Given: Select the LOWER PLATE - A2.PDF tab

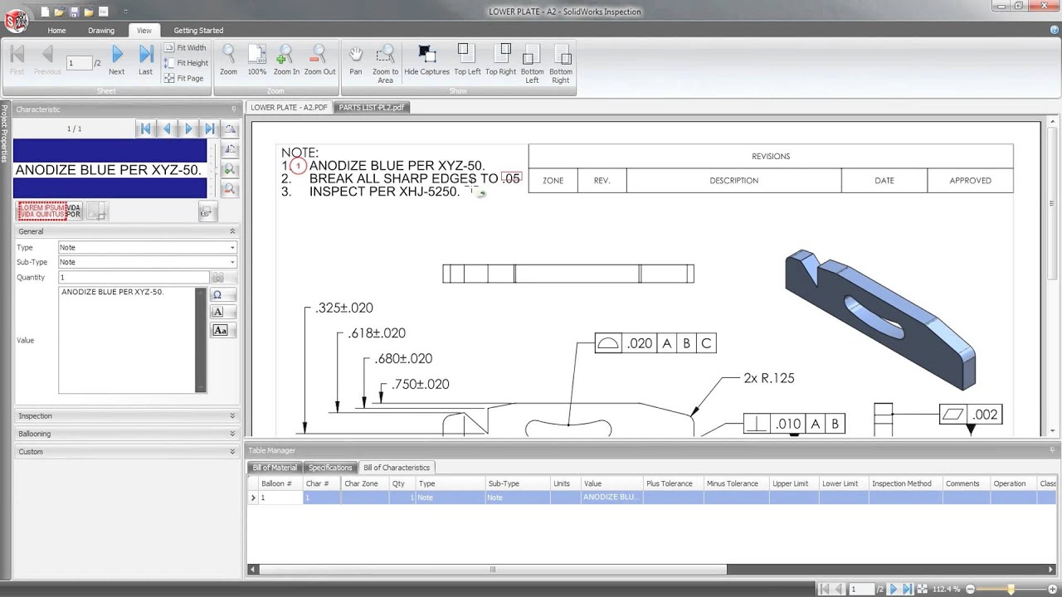Looking at the screenshot, I should [x=290, y=108].
